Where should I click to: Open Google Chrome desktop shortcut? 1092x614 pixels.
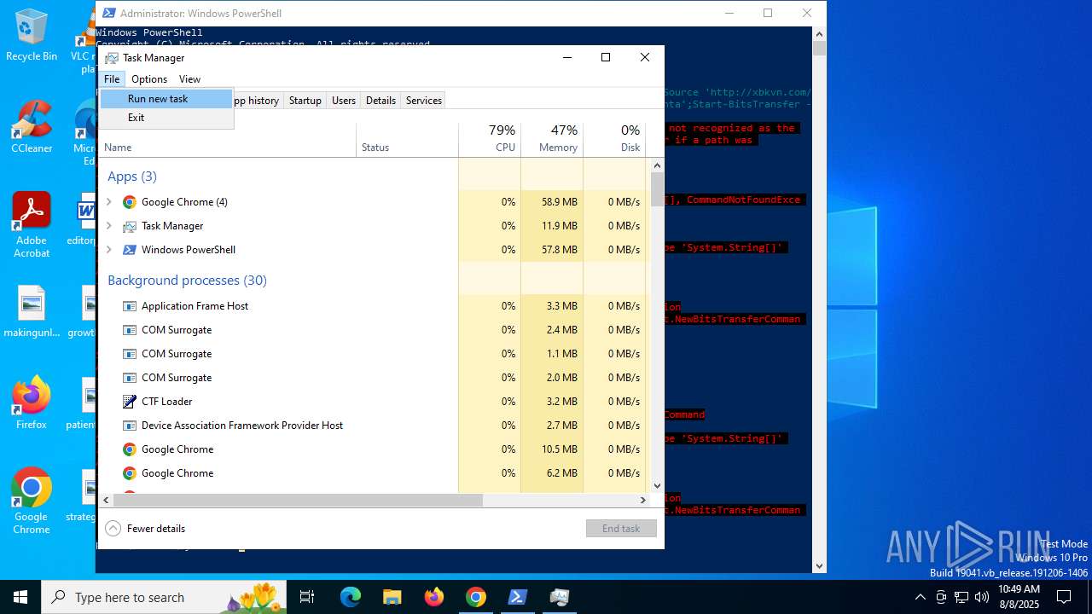(32, 501)
